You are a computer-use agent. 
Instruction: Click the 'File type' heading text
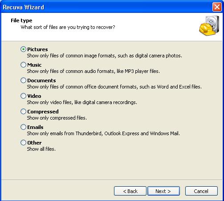(x=21, y=20)
